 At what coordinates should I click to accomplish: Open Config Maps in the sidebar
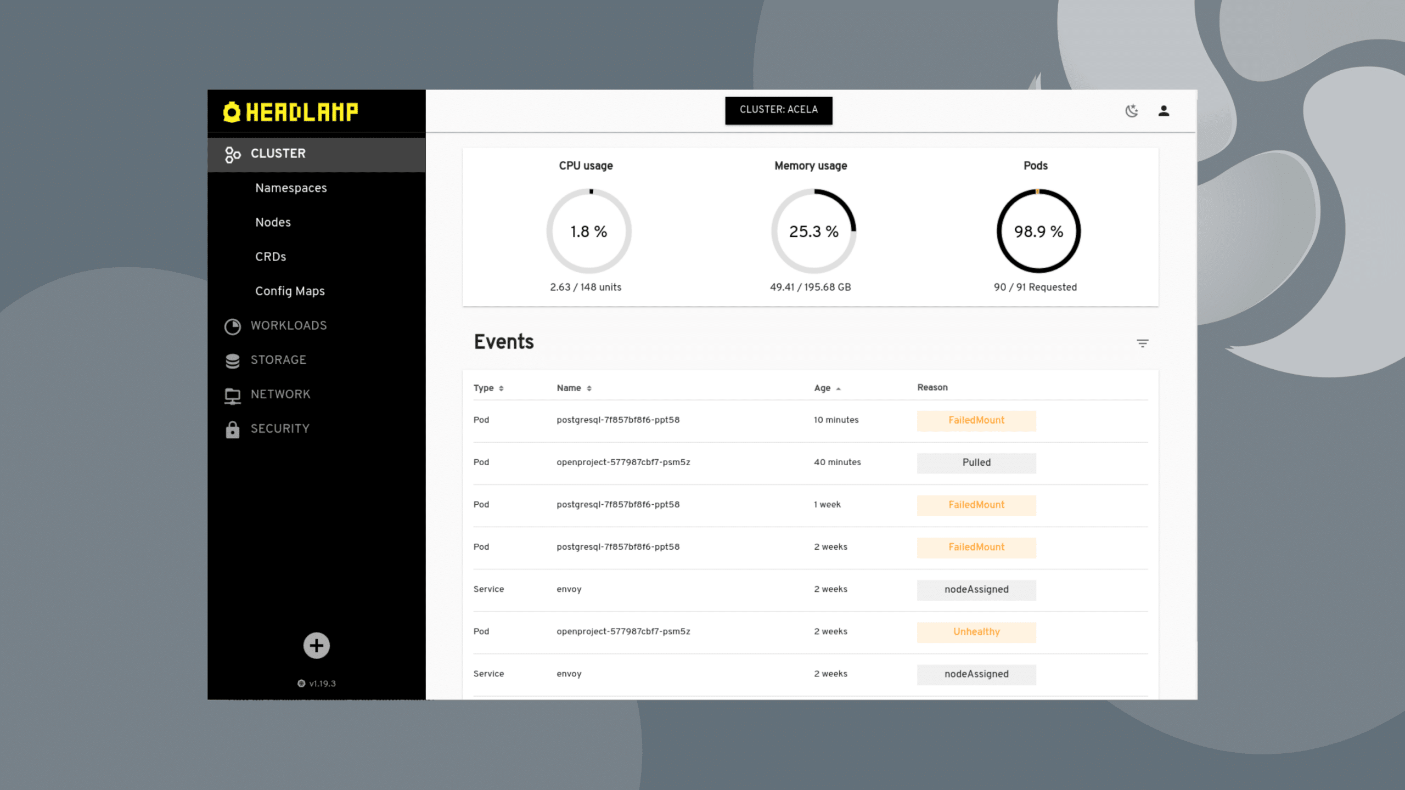(x=290, y=291)
